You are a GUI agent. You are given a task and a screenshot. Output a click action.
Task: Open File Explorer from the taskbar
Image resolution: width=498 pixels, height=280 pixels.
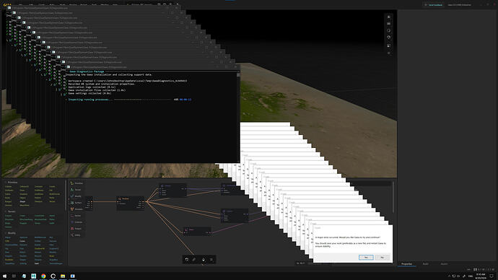[x=63, y=276]
